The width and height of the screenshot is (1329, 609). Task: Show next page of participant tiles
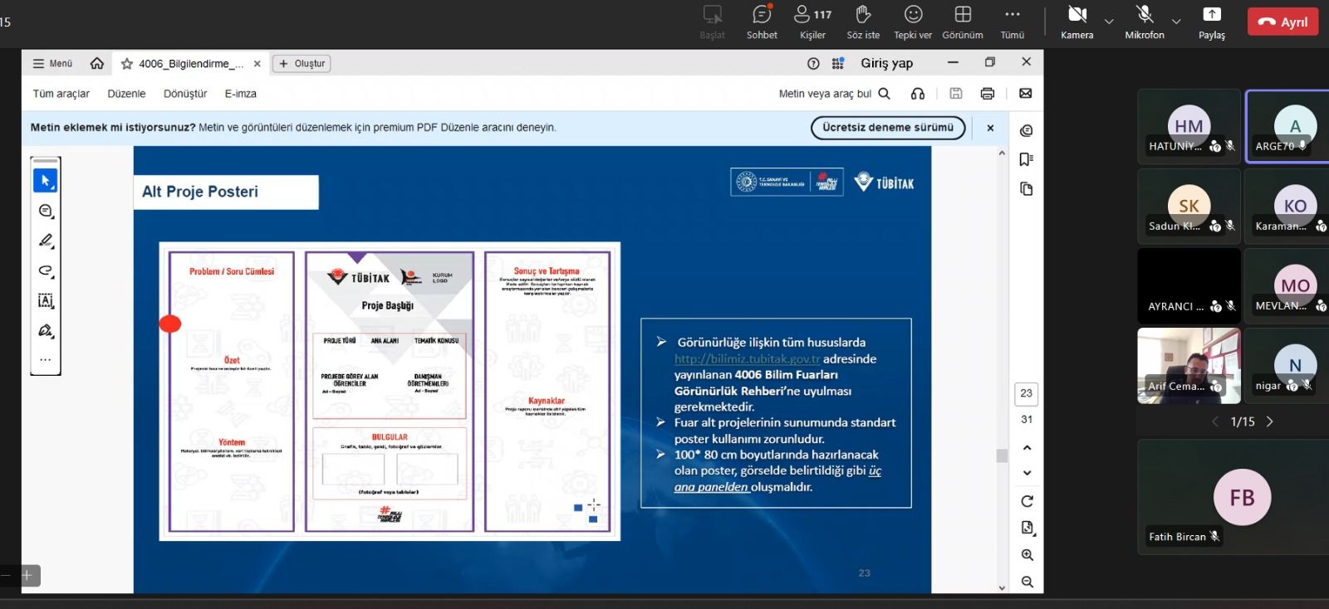(x=1269, y=421)
